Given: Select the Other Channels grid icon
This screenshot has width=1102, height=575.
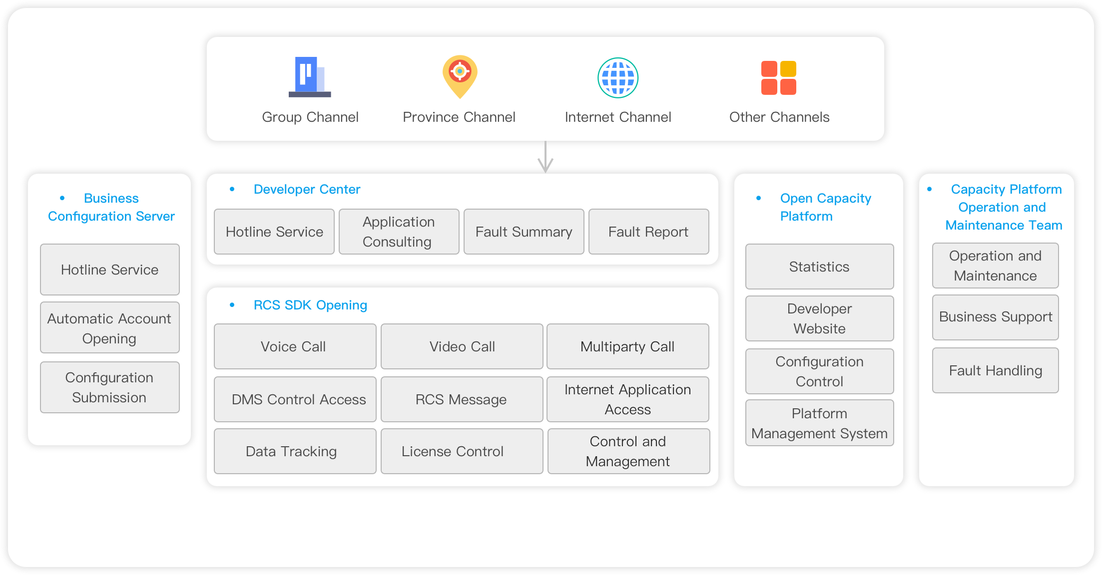Looking at the screenshot, I should pyautogui.click(x=778, y=78).
